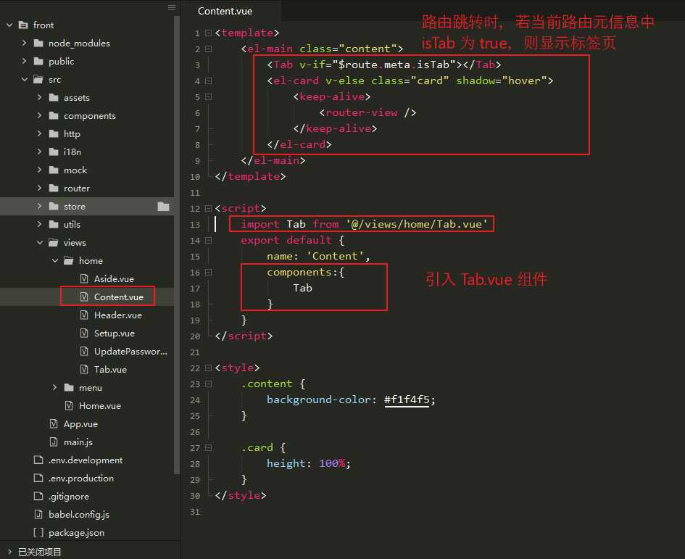Click the front project root icon
The width and height of the screenshot is (685, 559).
click(23, 25)
